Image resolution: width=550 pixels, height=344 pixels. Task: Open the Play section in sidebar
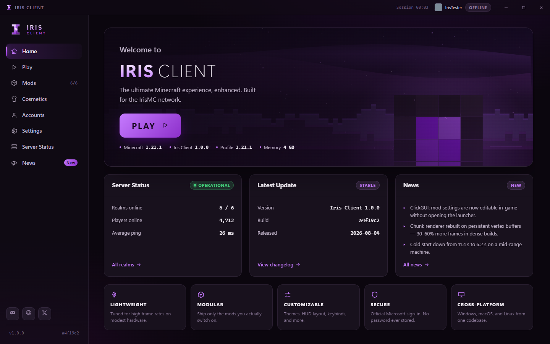[44, 67]
